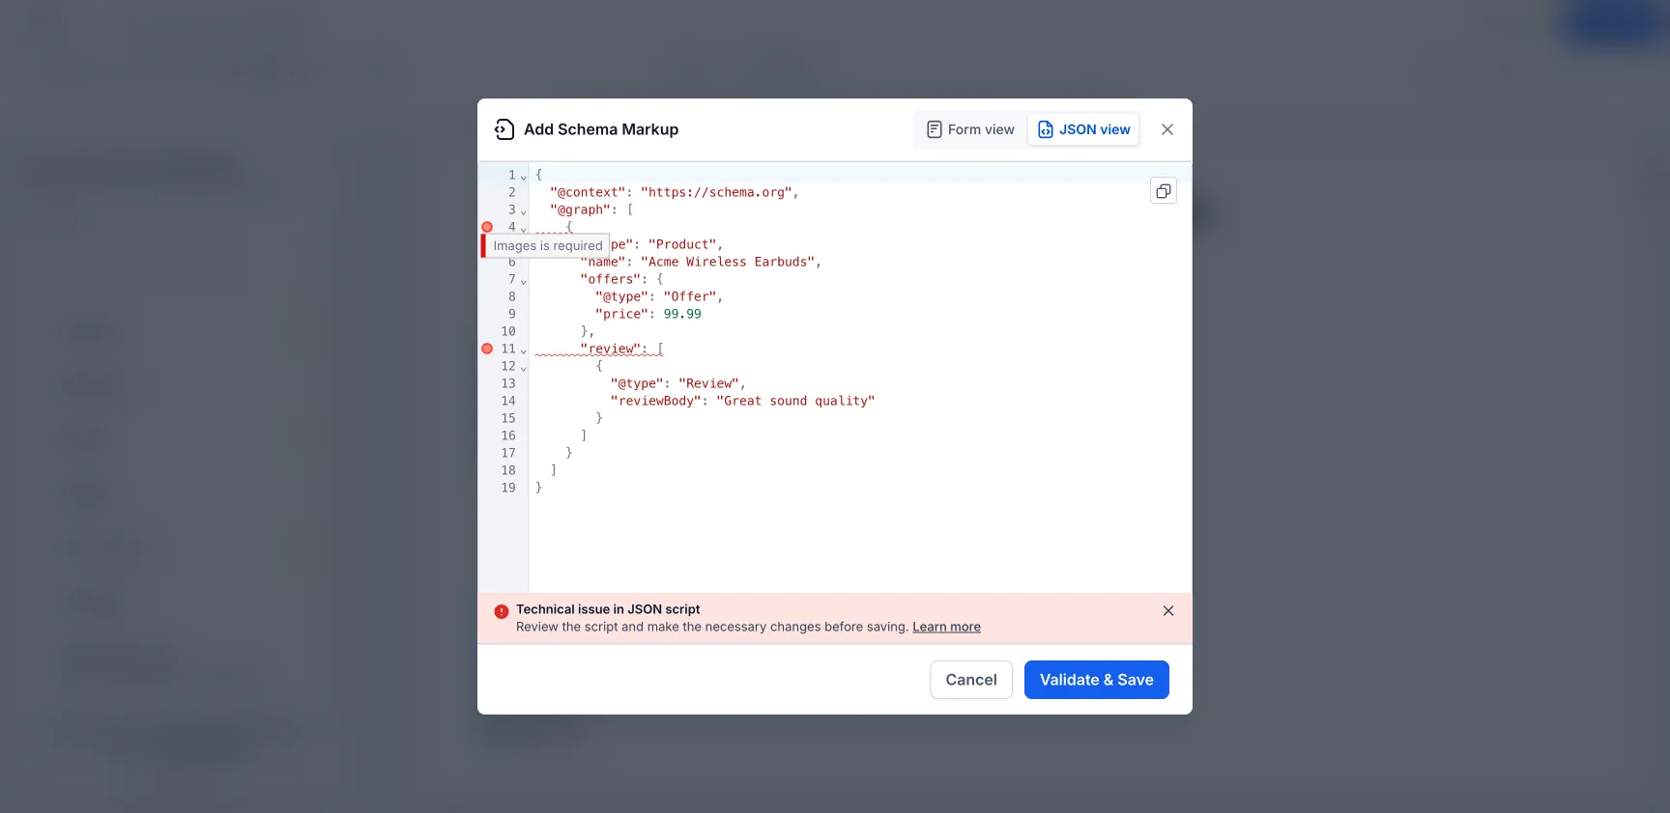Click the red error icon in alert
Viewport: 1670px width, 813px height.
tap(502, 611)
